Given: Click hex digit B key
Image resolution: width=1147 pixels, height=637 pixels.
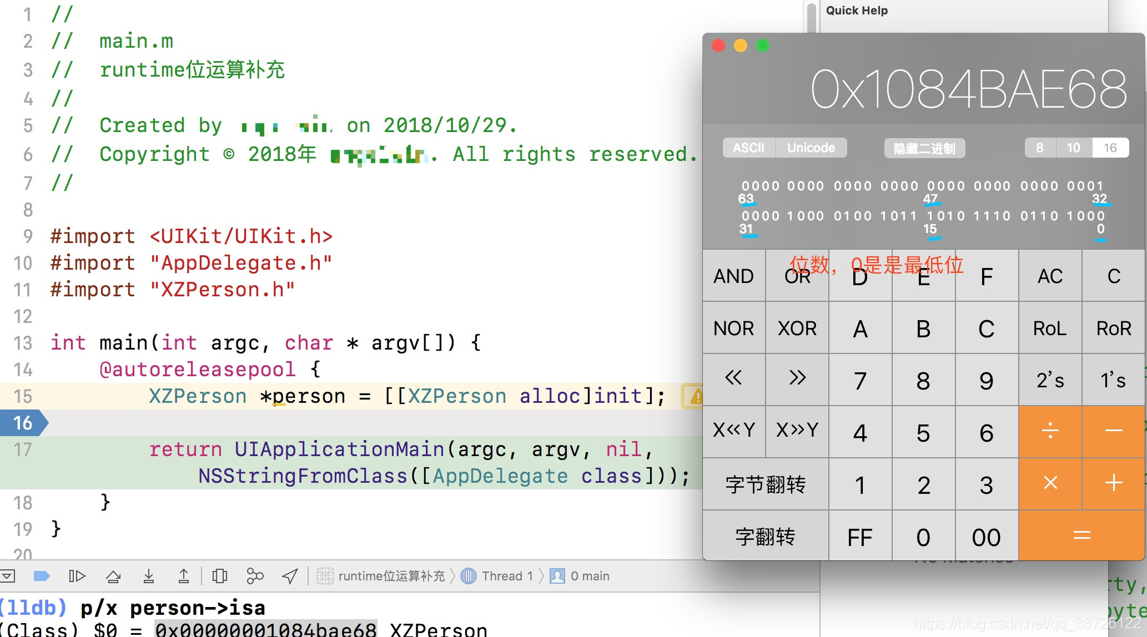Looking at the screenshot, I should 923,328.
